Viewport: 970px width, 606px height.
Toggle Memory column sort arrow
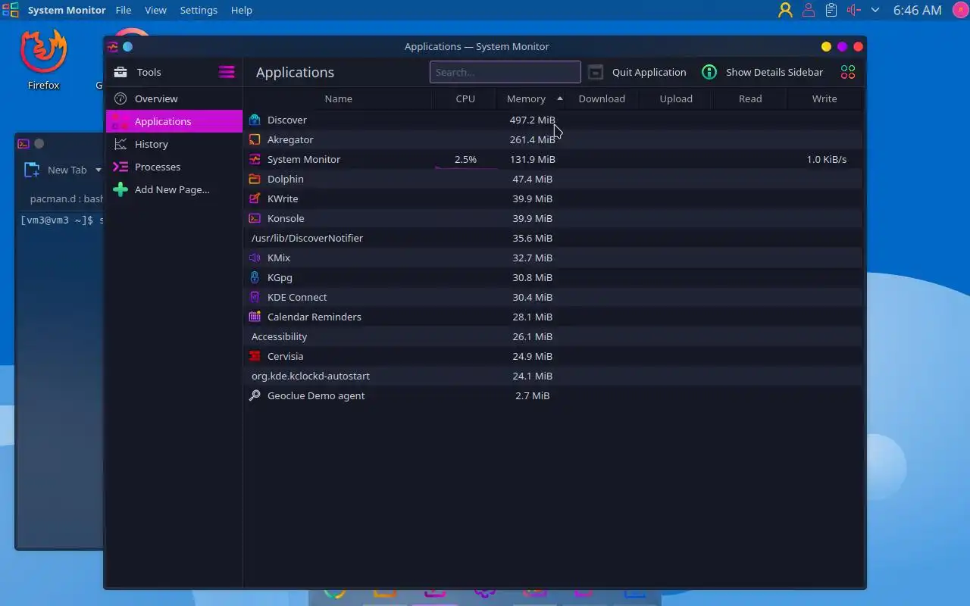pyautogui.click(x=560, y=98)
